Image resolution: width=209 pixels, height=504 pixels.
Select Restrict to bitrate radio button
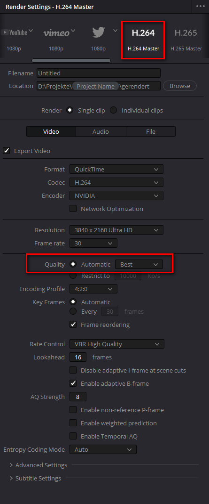[73, 276]
